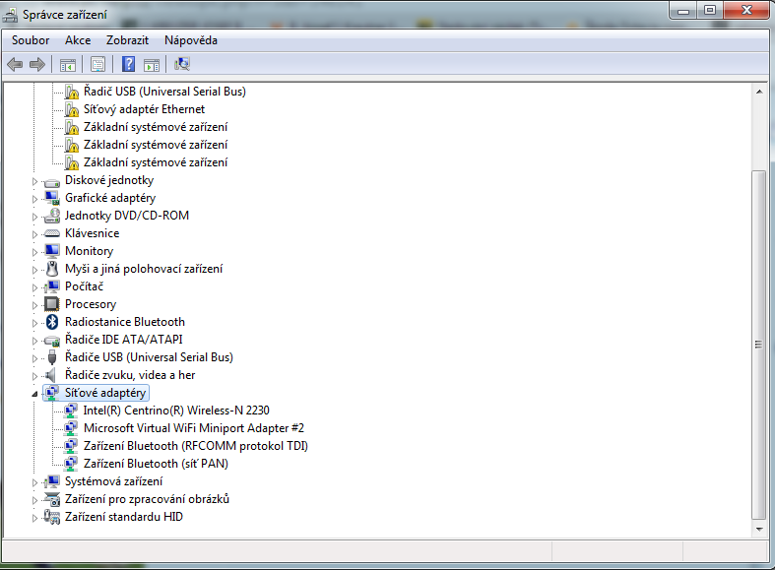Viewport: 775px width, 570px height.
Task: Maximize the Správce zařízení window
Action: coord(710,11)
